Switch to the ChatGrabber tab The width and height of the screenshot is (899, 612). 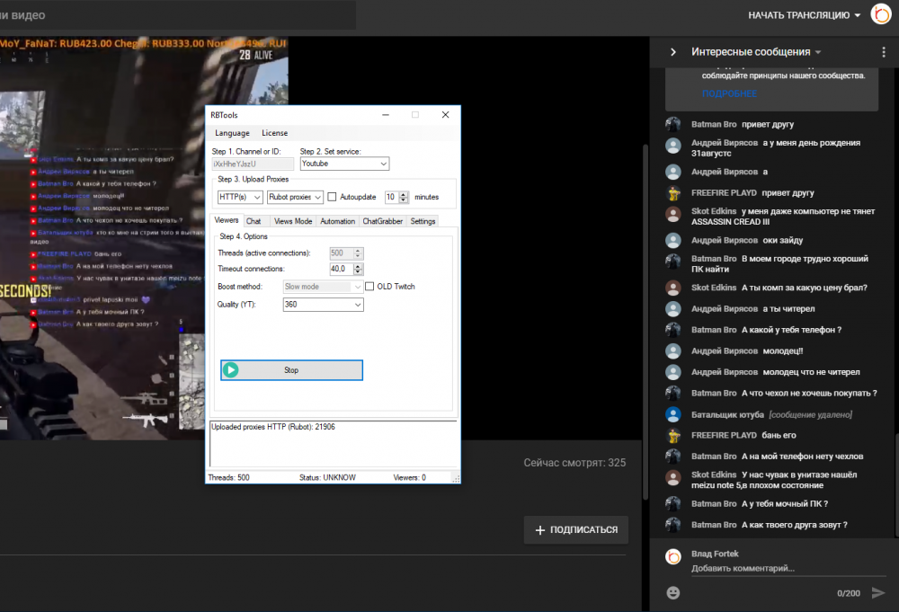384,221
